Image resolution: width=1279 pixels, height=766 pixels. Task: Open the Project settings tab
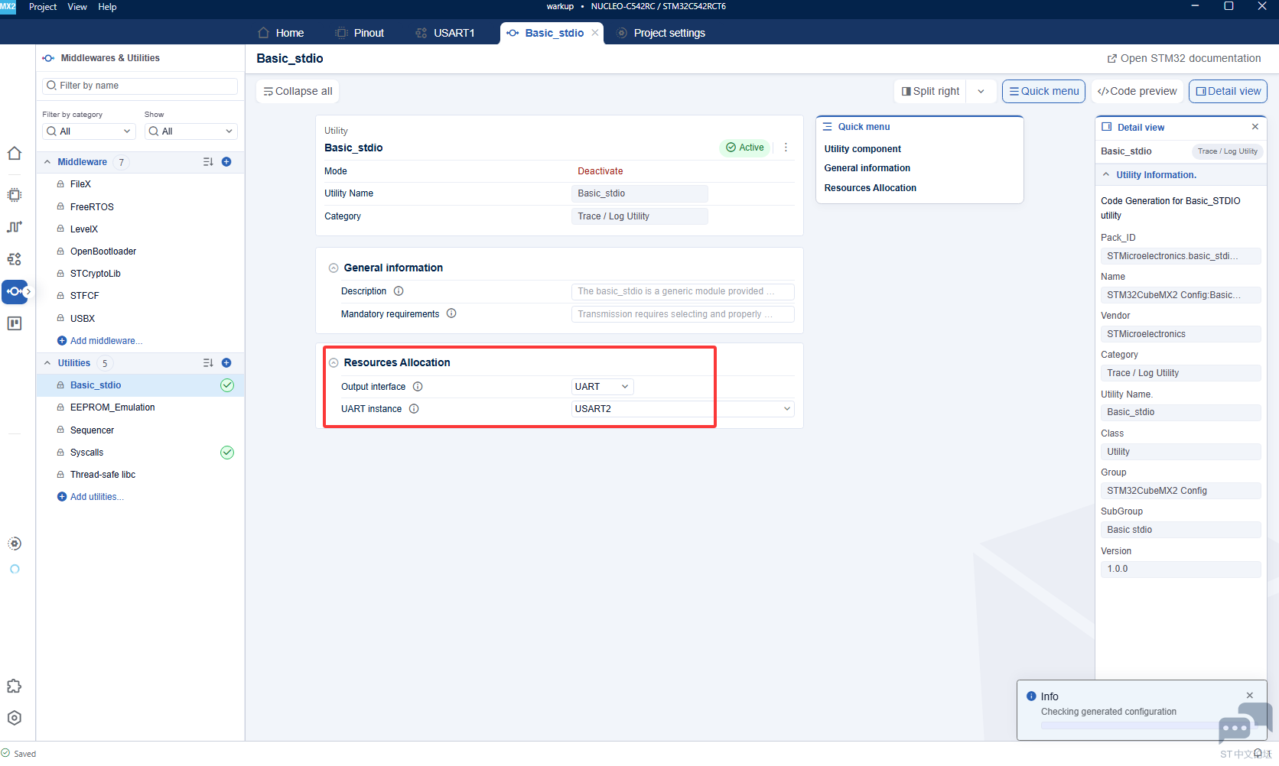(x=660, y=33)
